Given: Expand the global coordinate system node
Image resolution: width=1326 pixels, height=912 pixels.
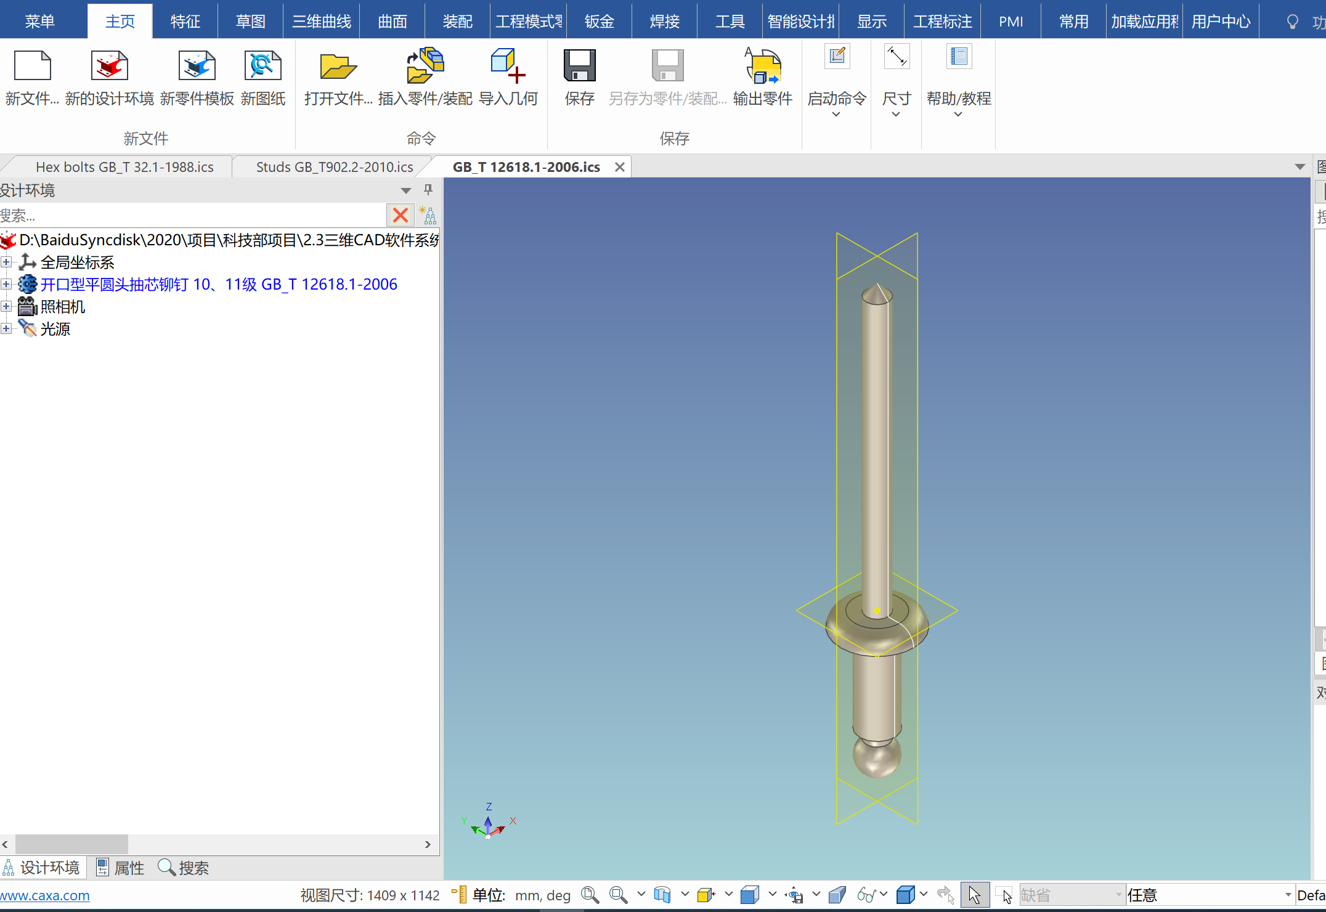Looking at the screenshot, I should pos(6,263).
